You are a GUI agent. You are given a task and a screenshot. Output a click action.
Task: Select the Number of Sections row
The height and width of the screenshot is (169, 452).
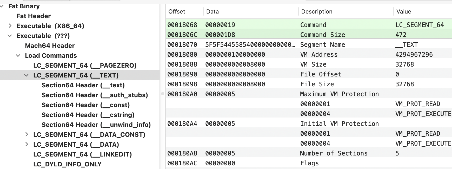(x=309, y=153)
